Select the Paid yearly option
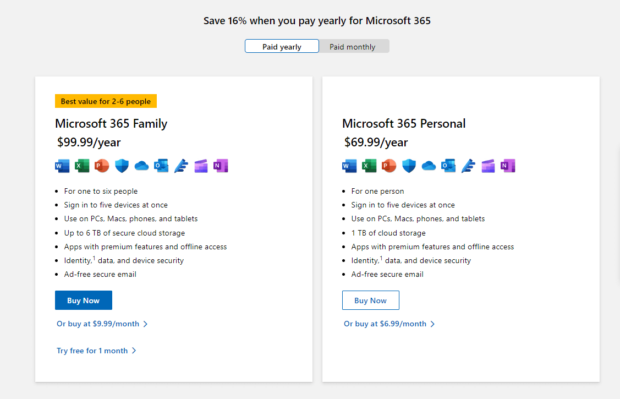The image size is (620, 399). click(282, 46)
